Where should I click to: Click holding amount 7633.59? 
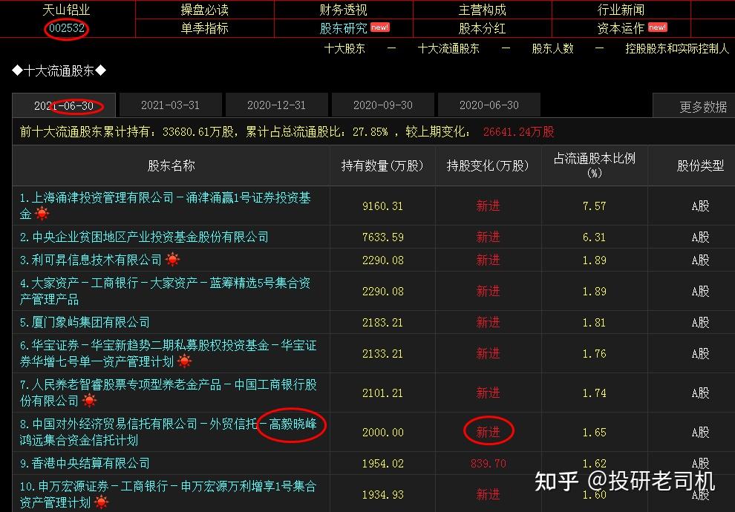[382, 237]
